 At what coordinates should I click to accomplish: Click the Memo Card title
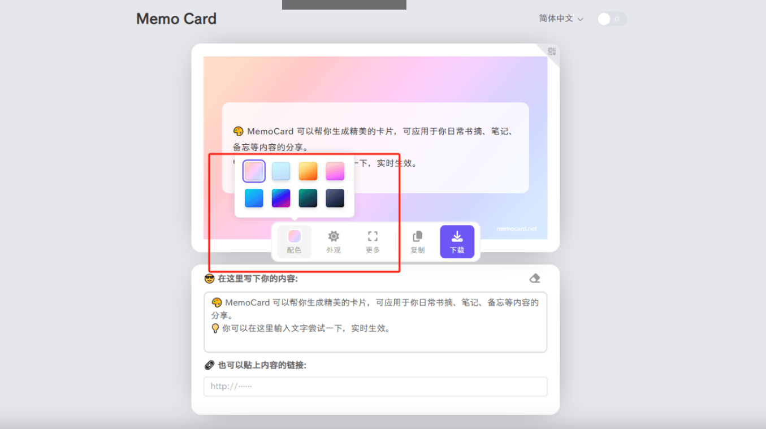click(x=176, y=19)
